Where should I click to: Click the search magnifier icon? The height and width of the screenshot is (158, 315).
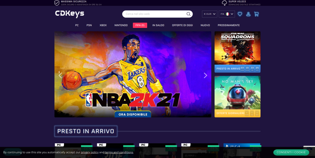point(188,14)
